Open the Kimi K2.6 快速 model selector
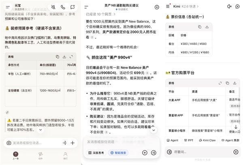 point(186,6)
